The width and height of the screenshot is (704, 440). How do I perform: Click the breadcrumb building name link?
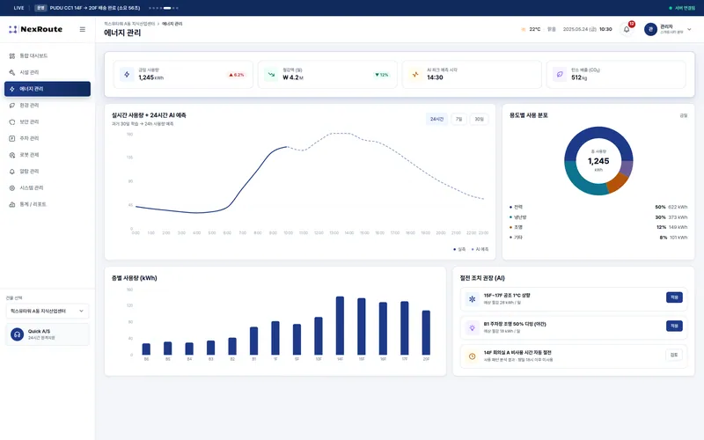[129, 24]
